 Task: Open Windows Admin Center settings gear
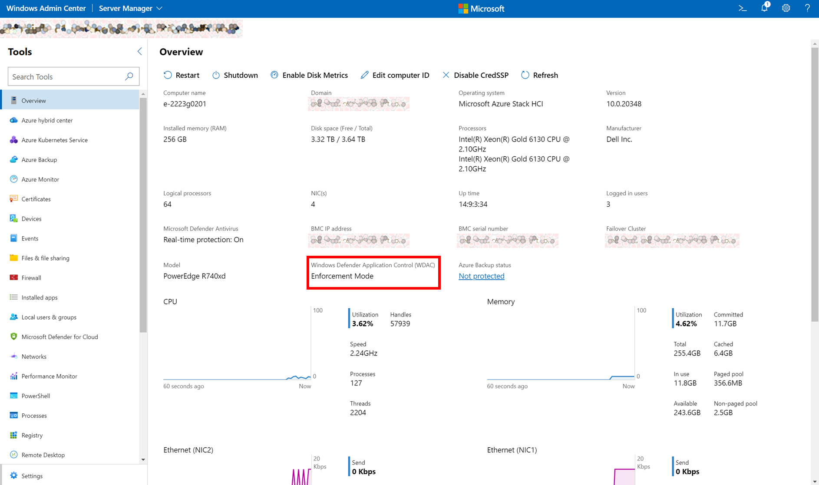[x=786, y=8]
